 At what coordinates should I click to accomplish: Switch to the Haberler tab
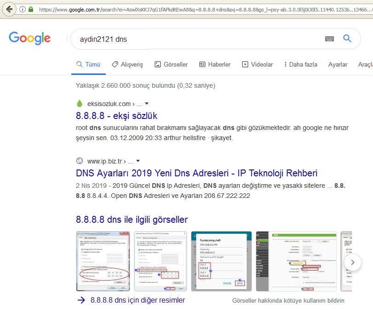pyautogui.click(x=215, y=64)
